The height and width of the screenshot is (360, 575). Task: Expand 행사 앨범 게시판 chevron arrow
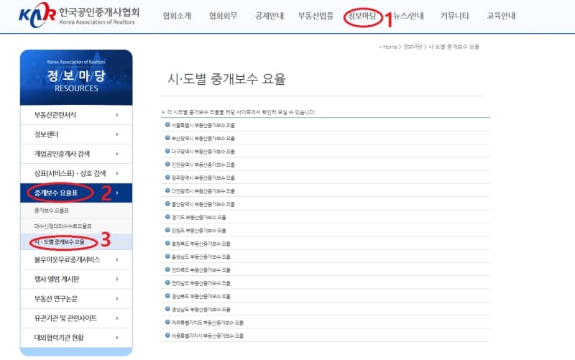[117, 279]
